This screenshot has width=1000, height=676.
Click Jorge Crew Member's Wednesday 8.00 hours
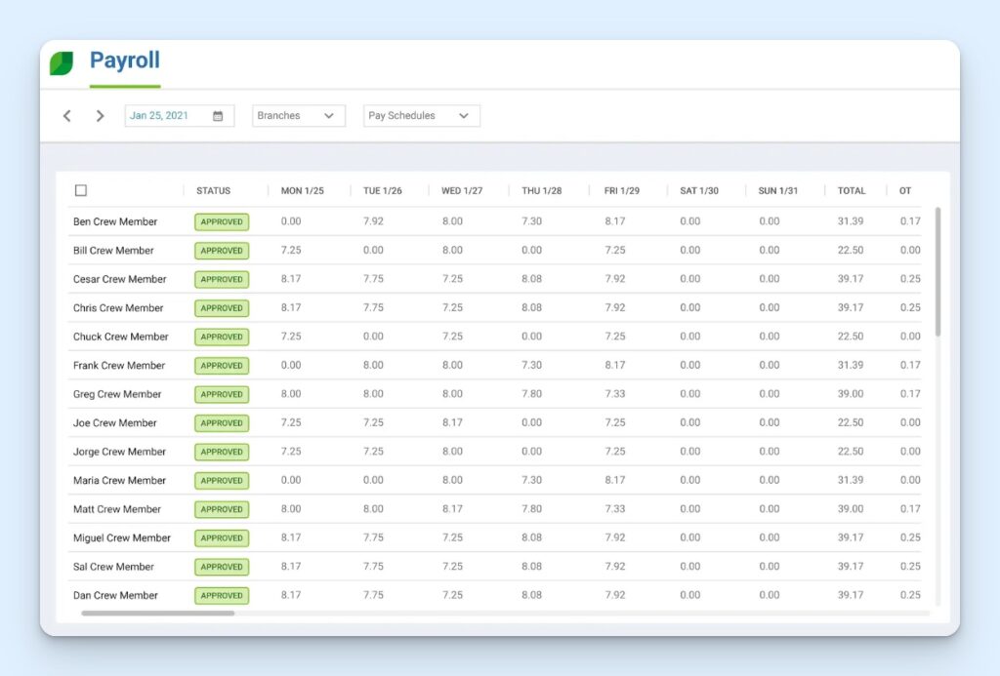coord(452,451)
